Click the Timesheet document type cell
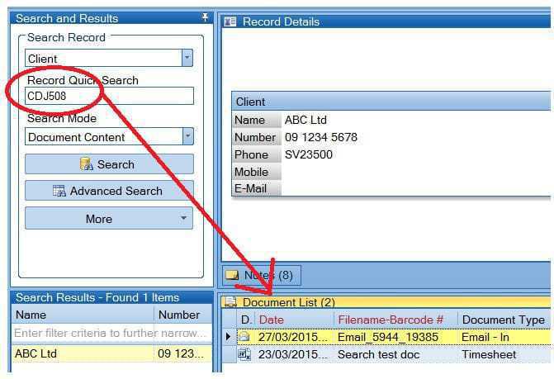554x379 pixels. click(x=504, y=354)
